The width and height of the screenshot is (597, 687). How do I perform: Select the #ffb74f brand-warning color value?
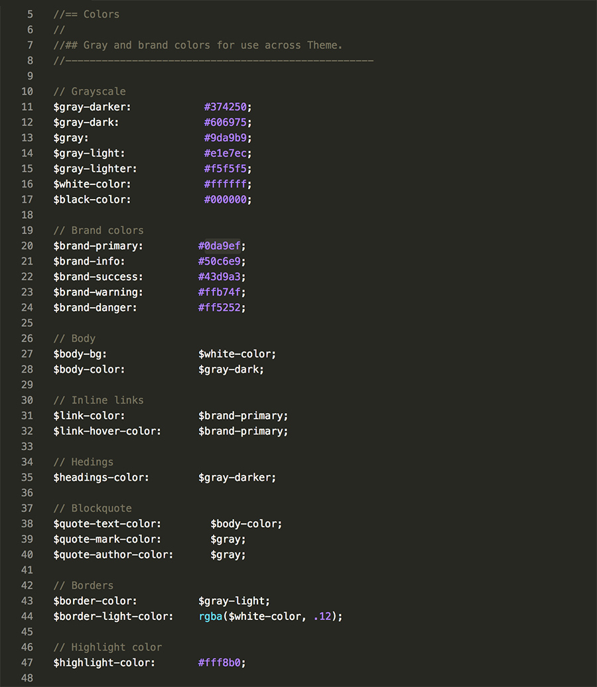tap(220, 292)
